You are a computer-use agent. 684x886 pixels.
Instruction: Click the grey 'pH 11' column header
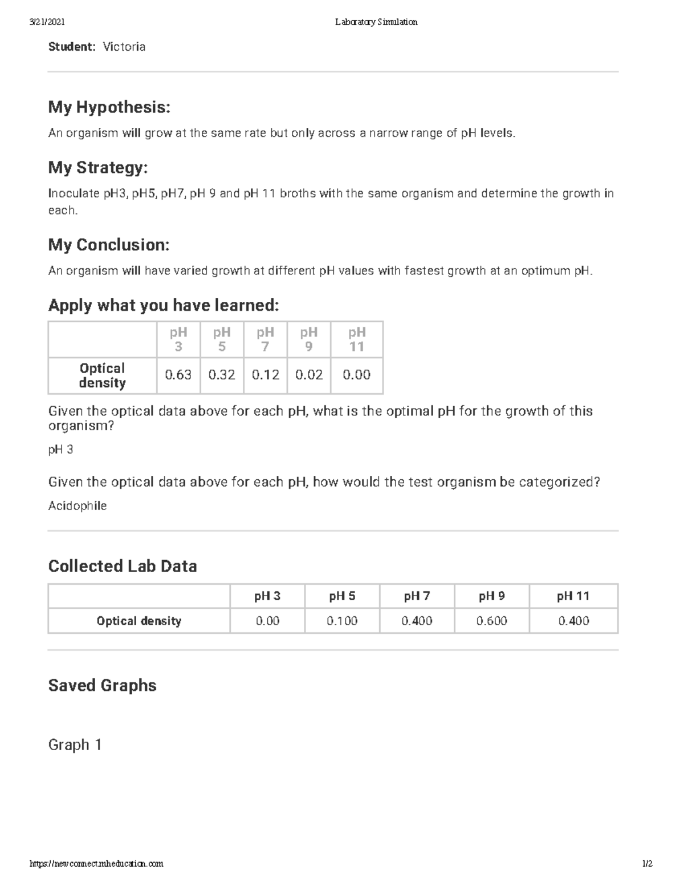[357, 339]
